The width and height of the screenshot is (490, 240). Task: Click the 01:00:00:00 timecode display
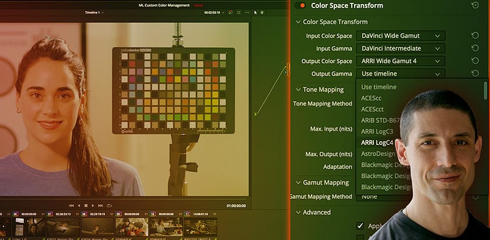point(236,206)
